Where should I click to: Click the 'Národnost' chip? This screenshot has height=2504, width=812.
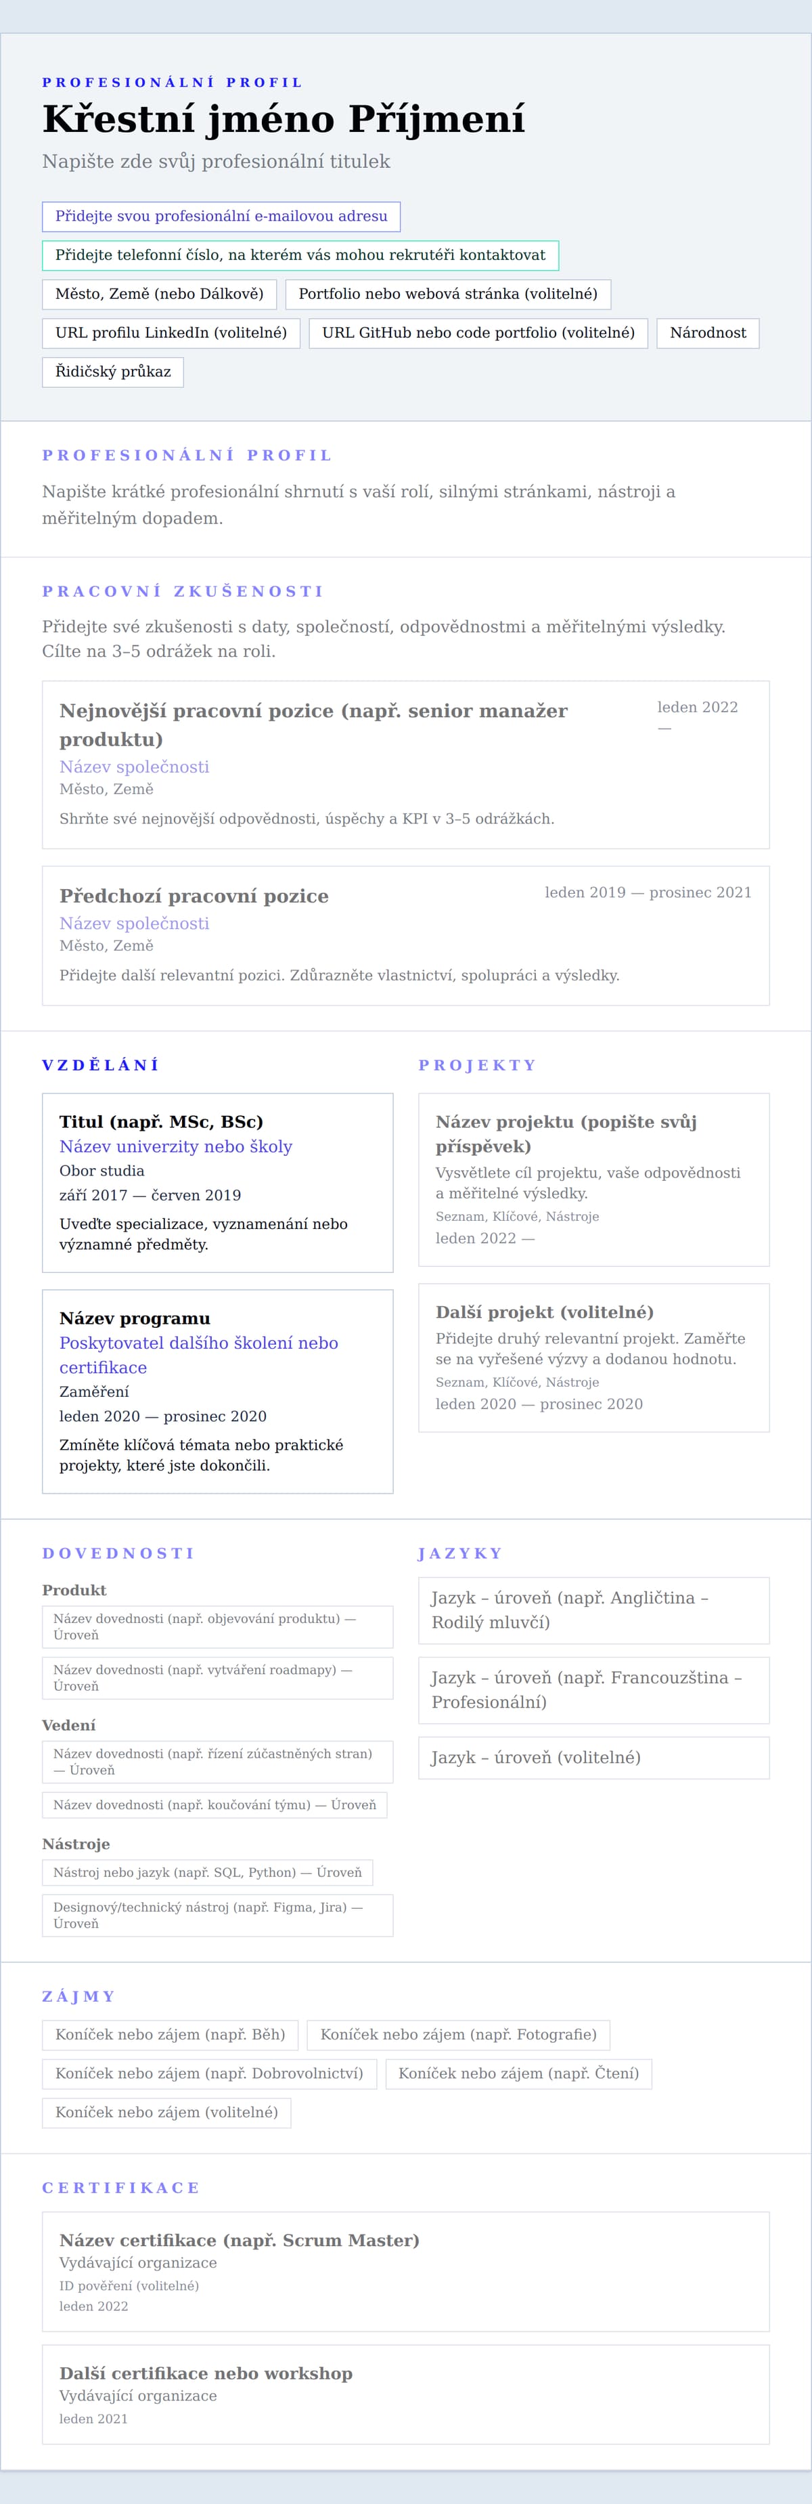point(707,333)
